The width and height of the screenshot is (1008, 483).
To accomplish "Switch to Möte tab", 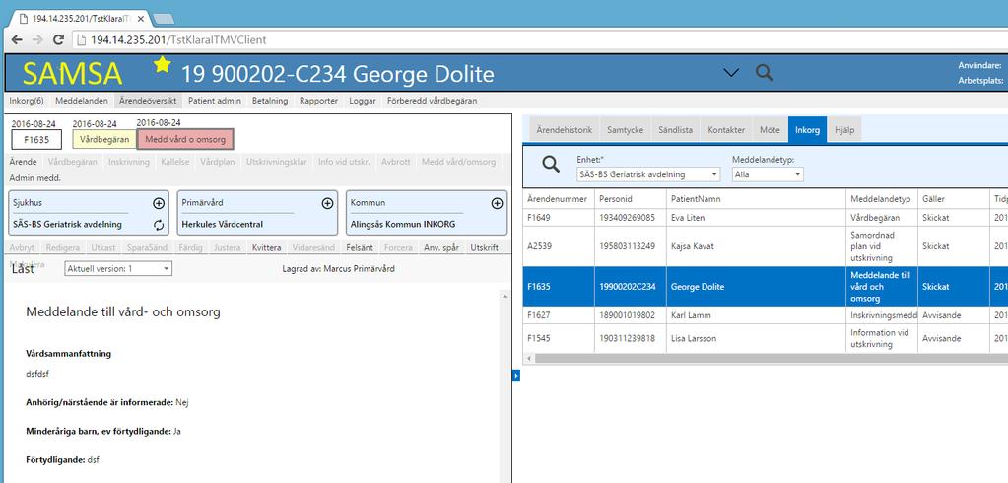I will [771, 130].
